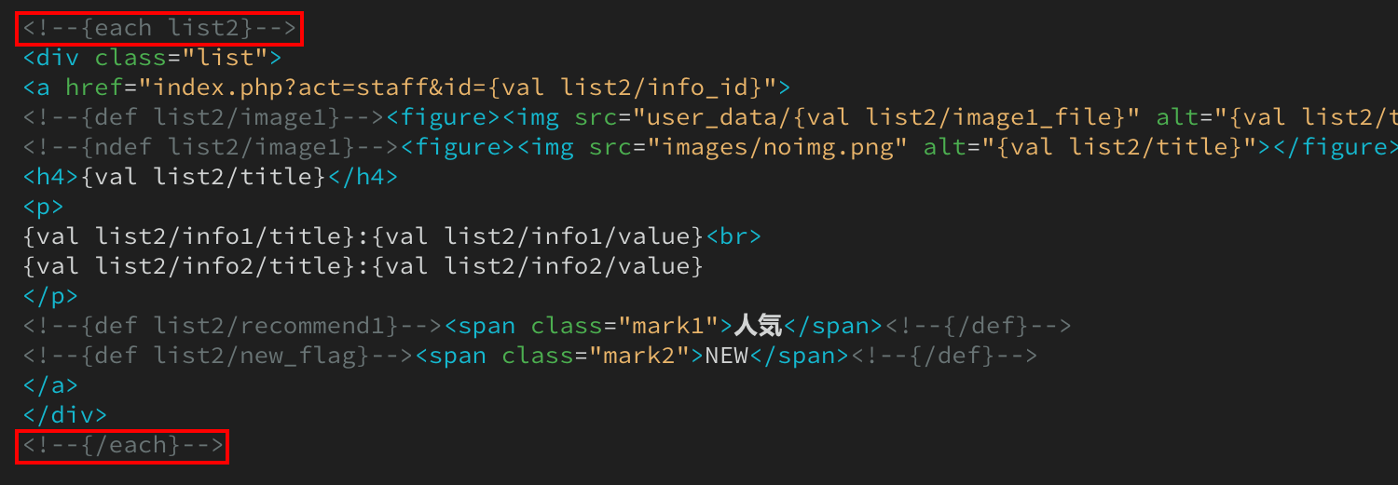Click the br tag after info1 value
1398x485 pixels.
point(734,236)
